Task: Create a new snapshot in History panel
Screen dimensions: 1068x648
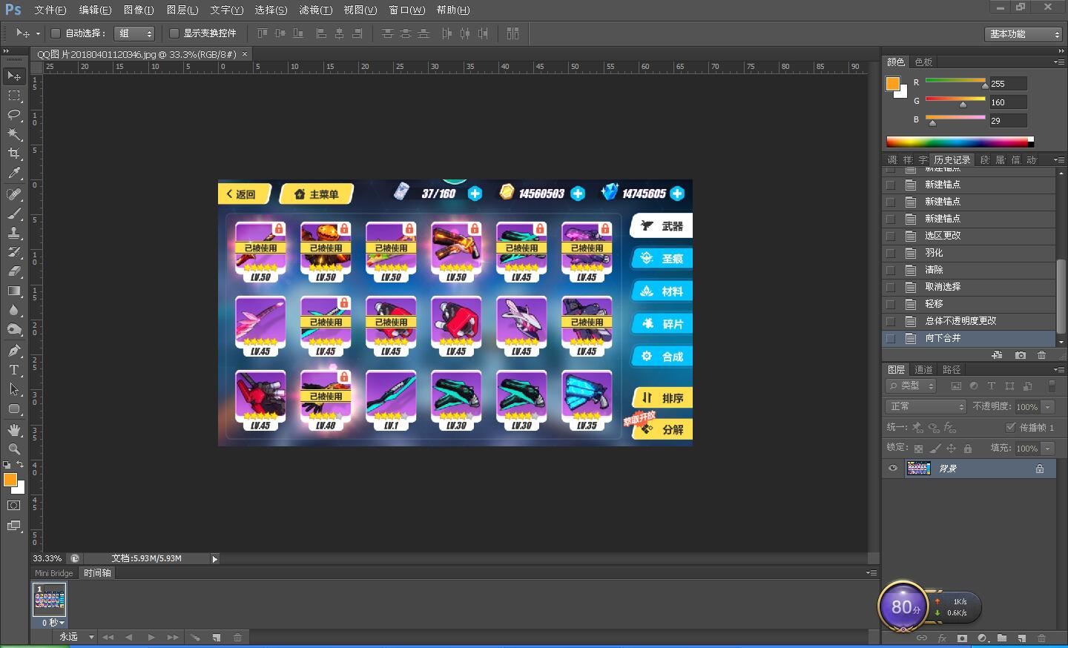Action: [x=1021, y=355]
